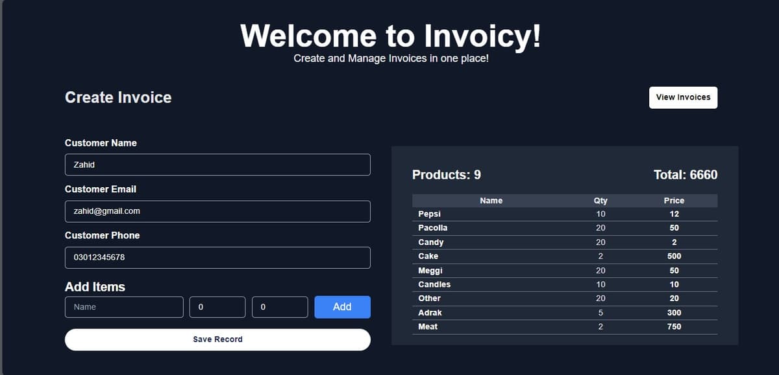
Task: Save the invoice with Save Record
Action: tap(217, 339)
